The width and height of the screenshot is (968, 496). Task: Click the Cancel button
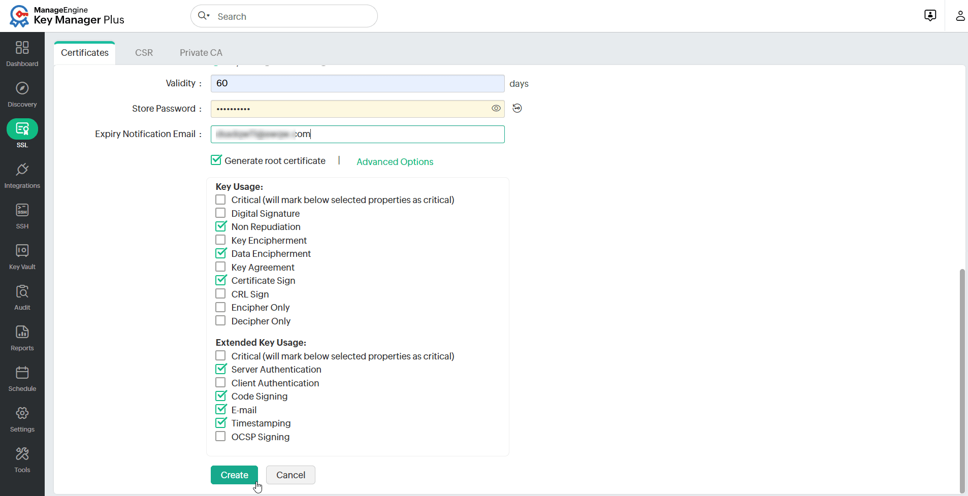pos(291,475)
